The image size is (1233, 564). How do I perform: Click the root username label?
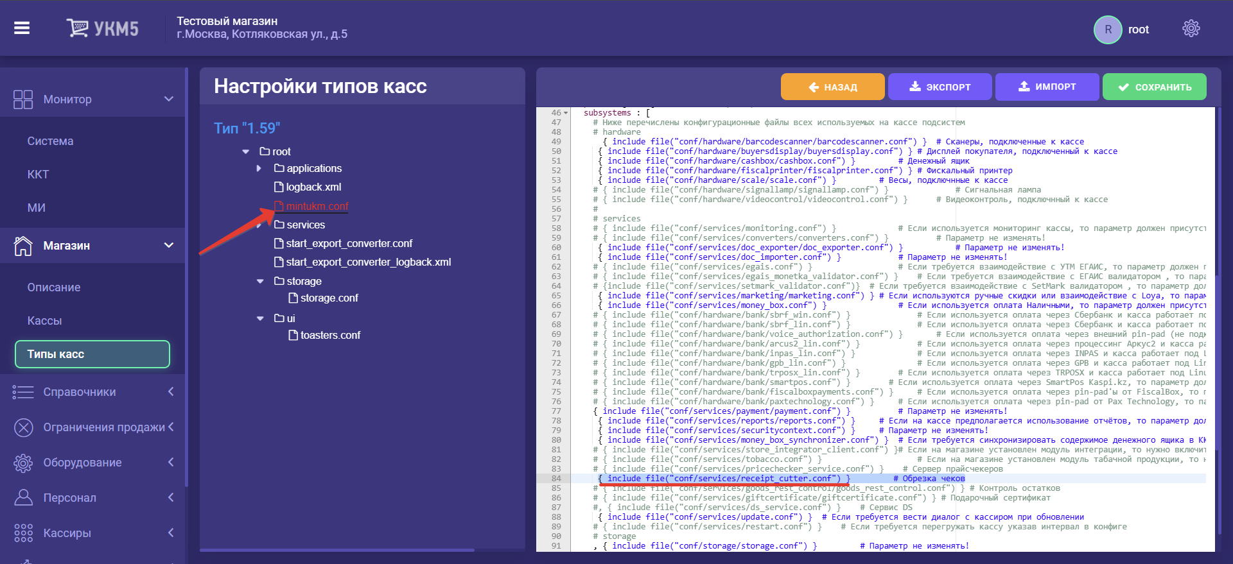pos(1139,30)
